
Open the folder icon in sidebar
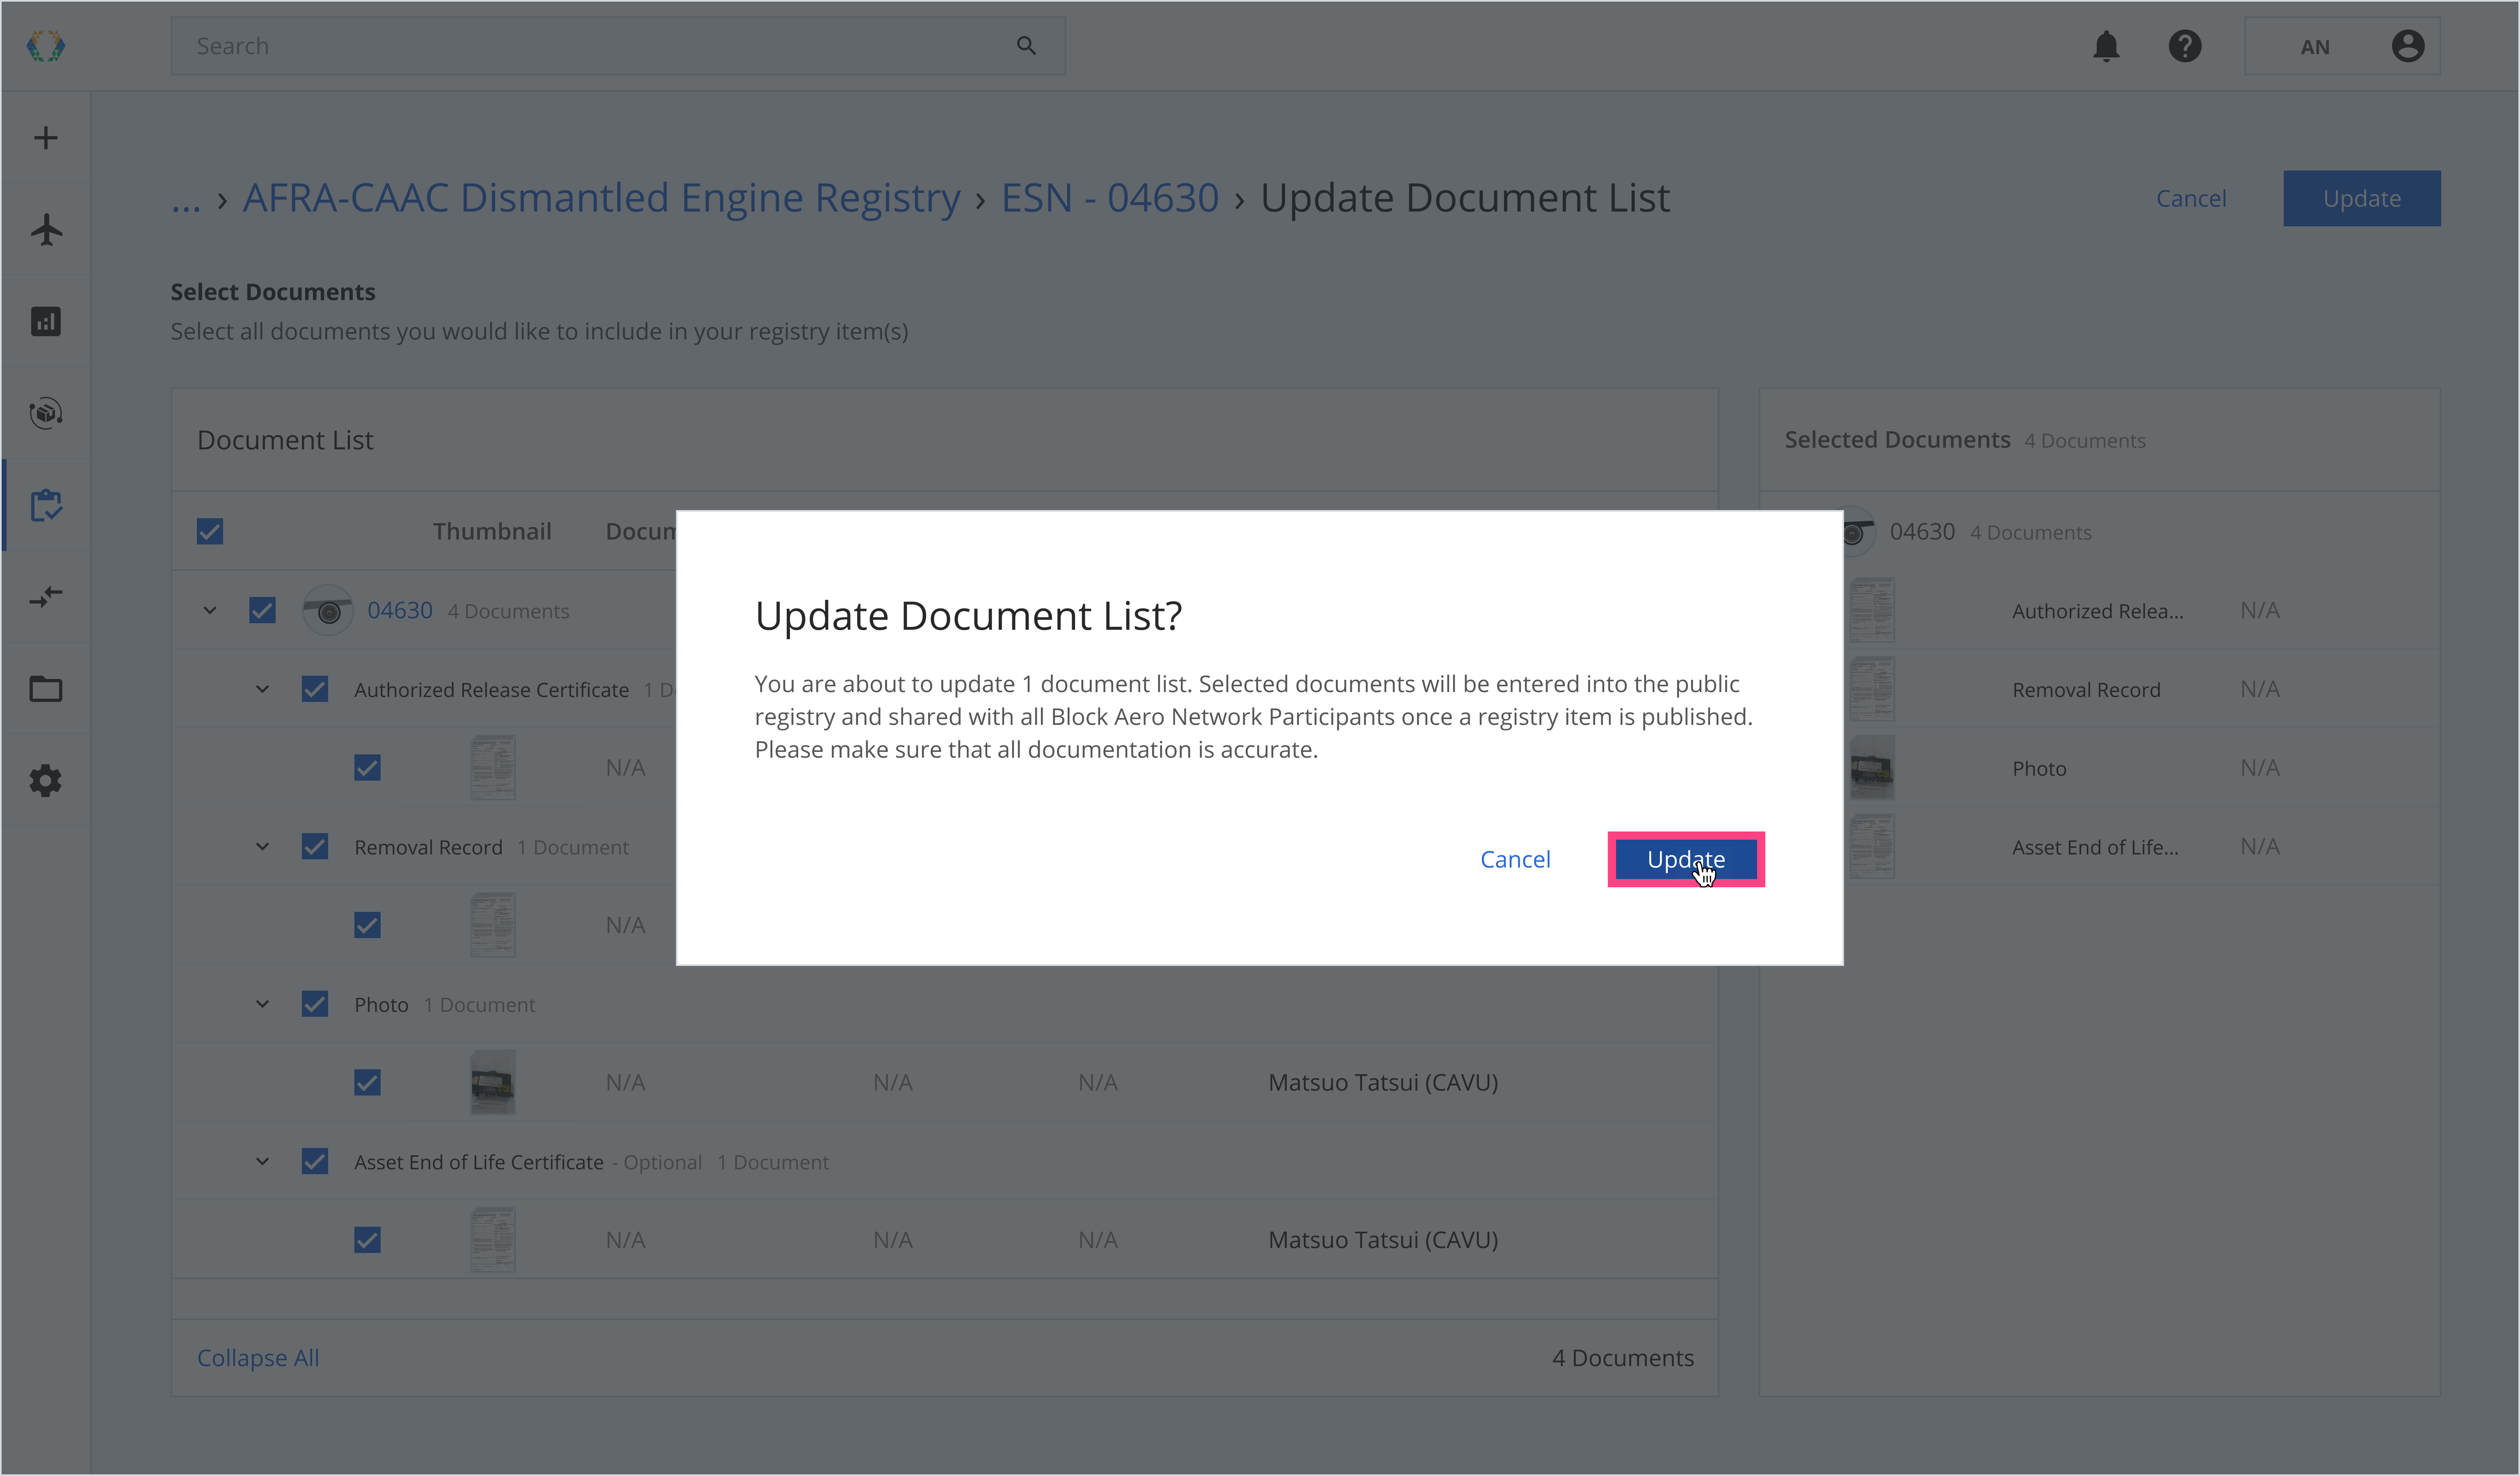click(46, 690)
